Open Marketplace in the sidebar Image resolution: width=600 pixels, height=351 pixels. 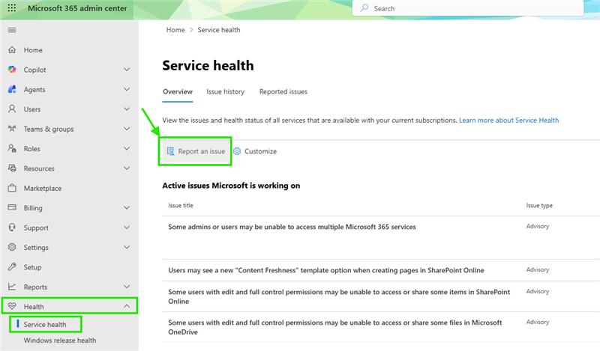point(43,189)
